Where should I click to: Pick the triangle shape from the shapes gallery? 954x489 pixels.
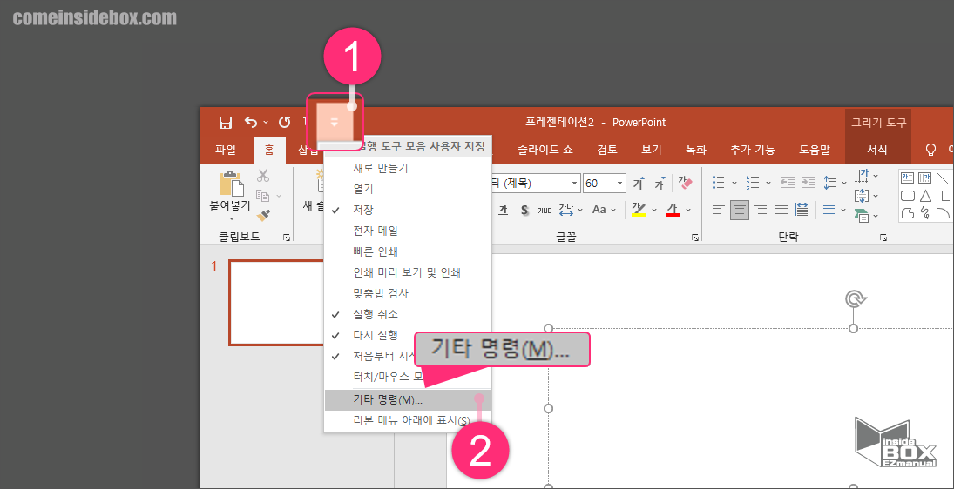coord(924,196)
